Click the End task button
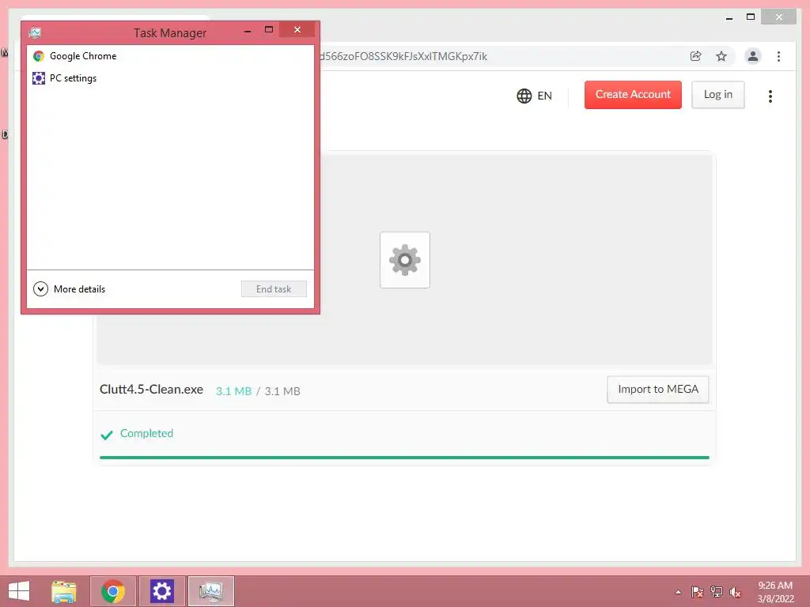This screenshot has height=607, width=810. pos(274,289)
